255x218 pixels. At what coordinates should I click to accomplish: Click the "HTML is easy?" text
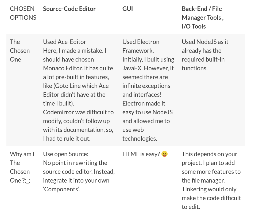[141, 154]
